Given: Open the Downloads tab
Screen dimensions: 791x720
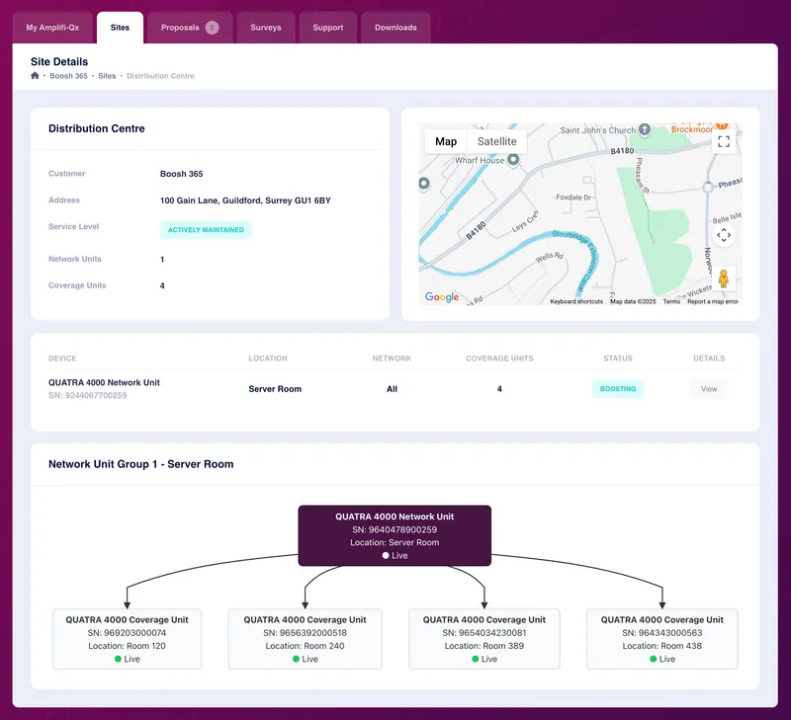Looking at the screenshot, I should 395,28.
